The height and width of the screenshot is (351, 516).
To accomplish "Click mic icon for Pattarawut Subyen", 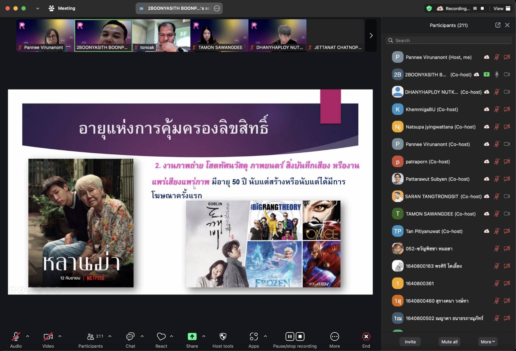I will 497,179.
